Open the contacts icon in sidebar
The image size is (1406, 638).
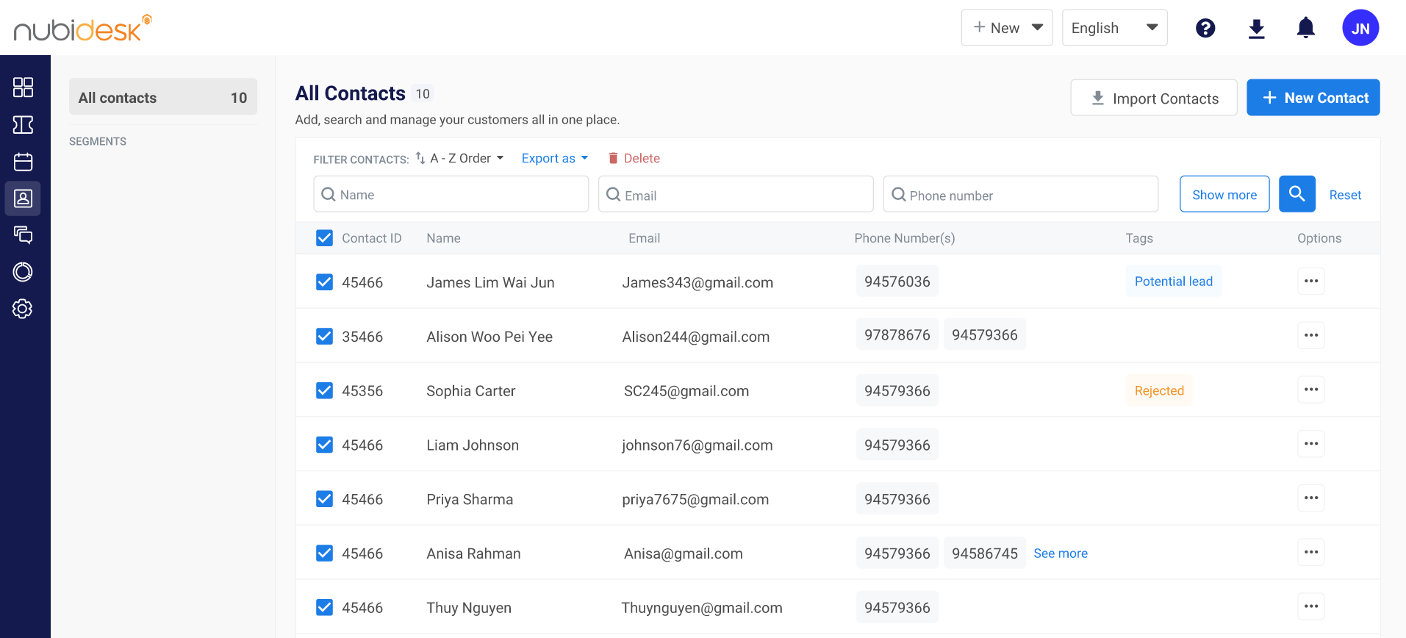point(23,198)
